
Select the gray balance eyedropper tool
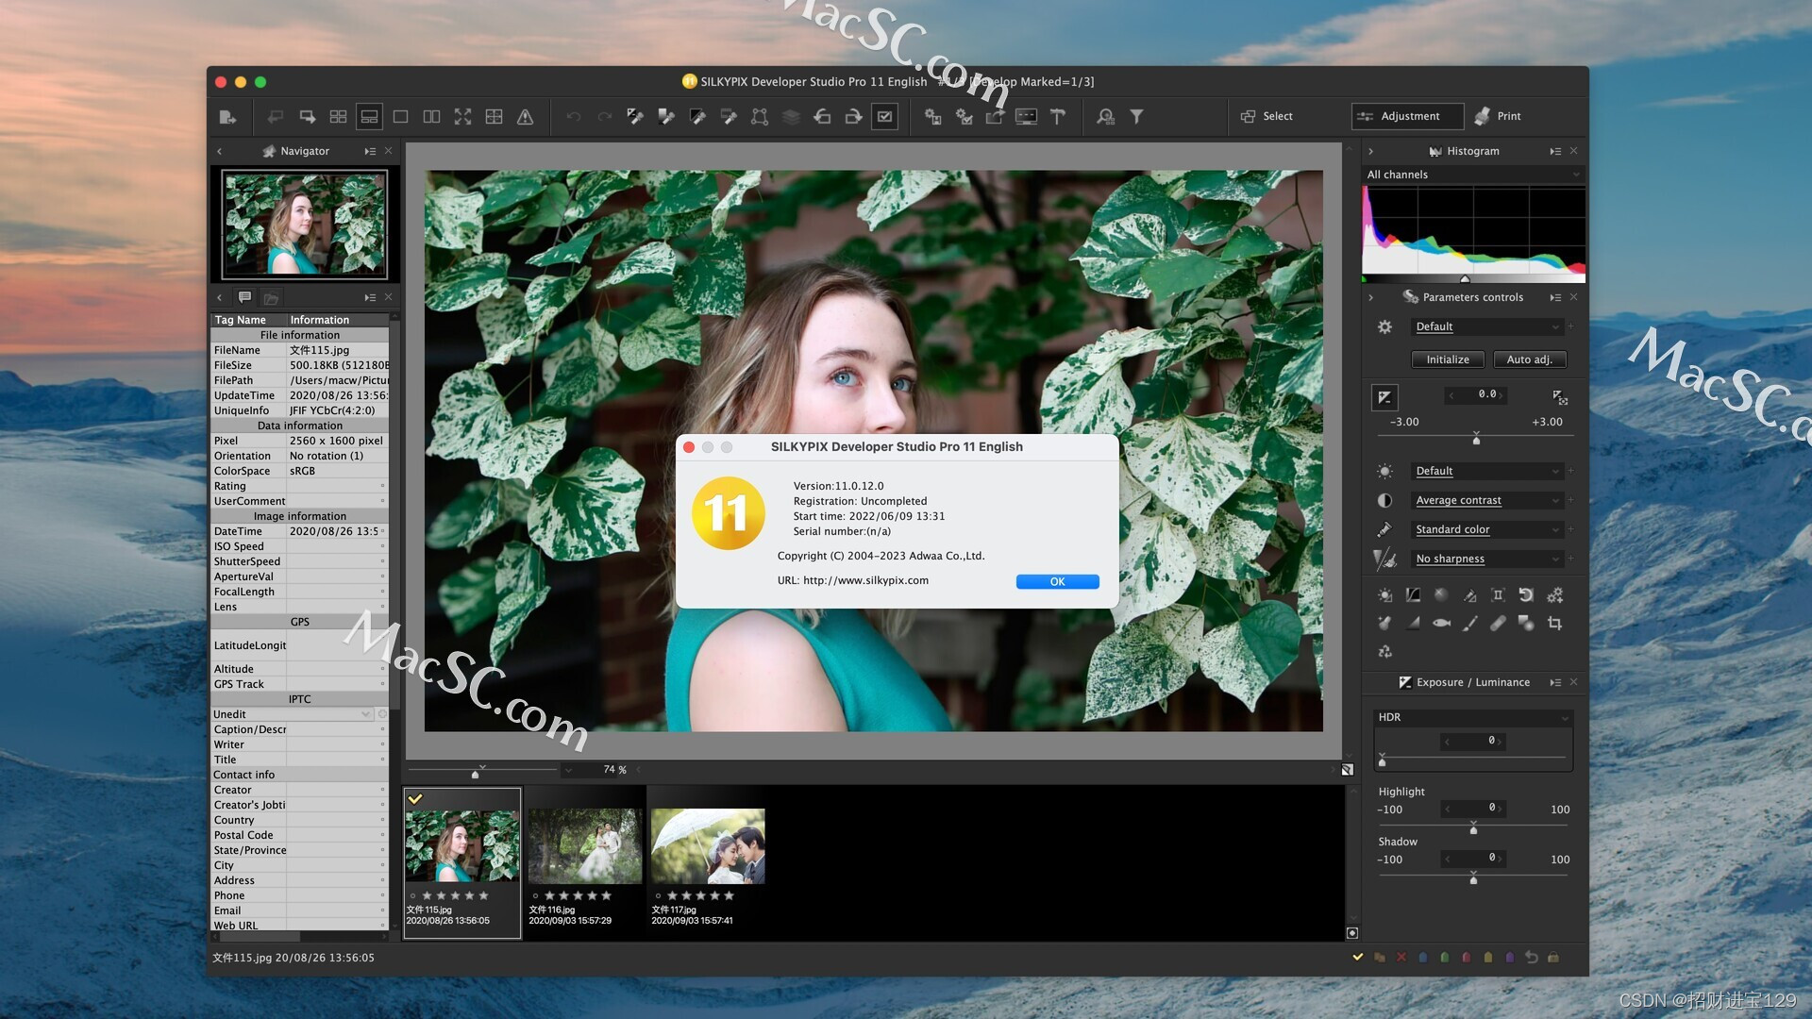click(x=666, y=117)
